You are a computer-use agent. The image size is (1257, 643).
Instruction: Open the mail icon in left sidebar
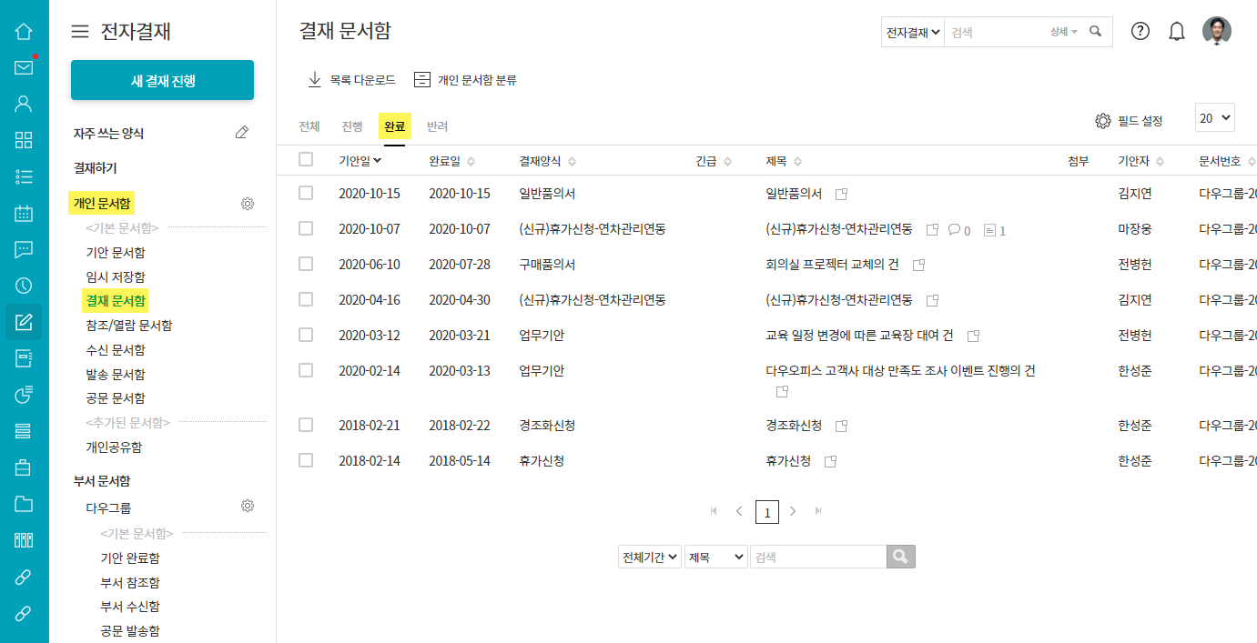coord(24,67)
